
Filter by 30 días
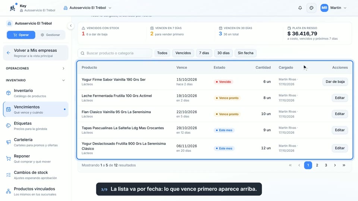223,53
